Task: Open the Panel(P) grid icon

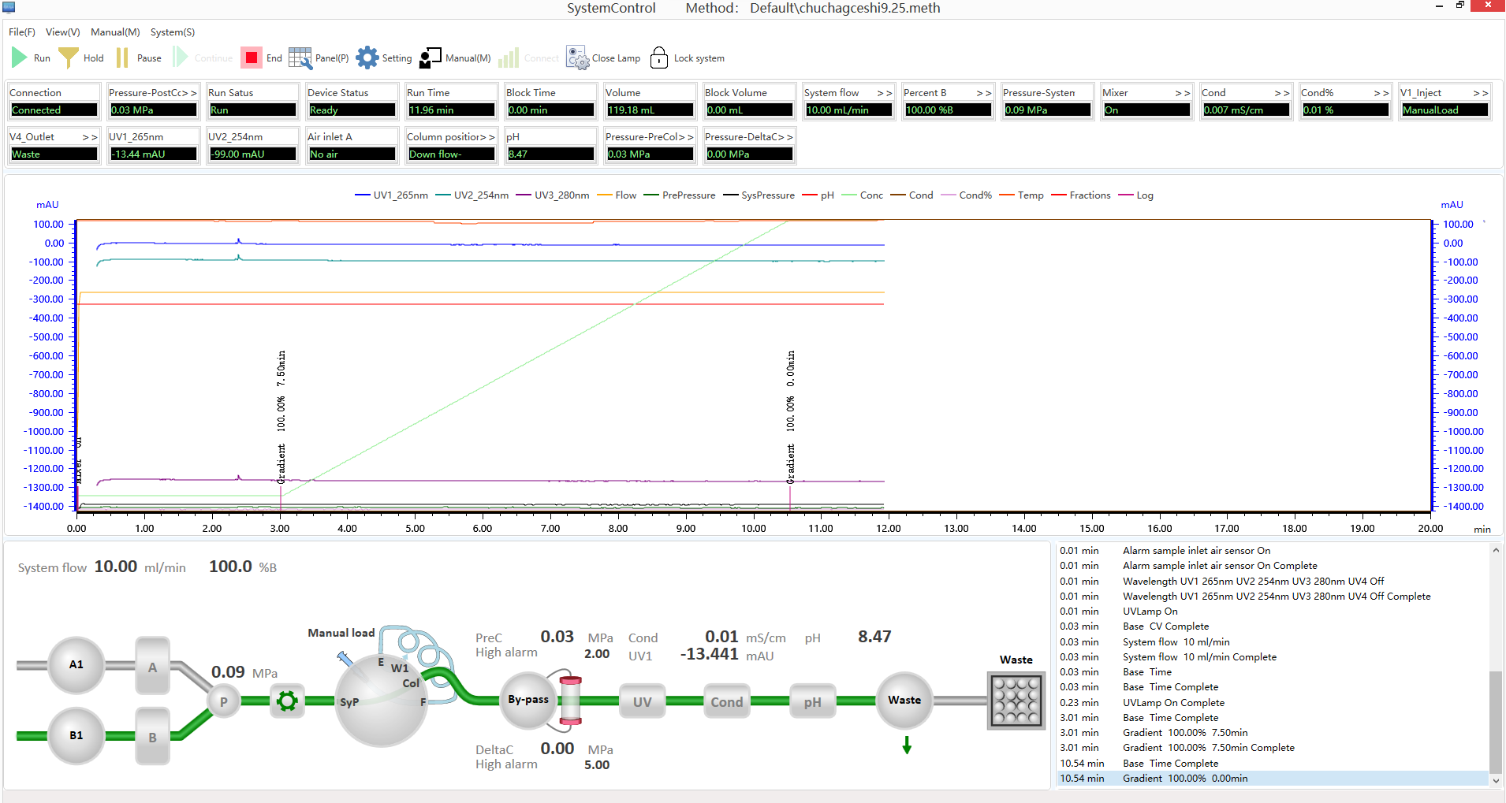Action: tap(300, 58)
